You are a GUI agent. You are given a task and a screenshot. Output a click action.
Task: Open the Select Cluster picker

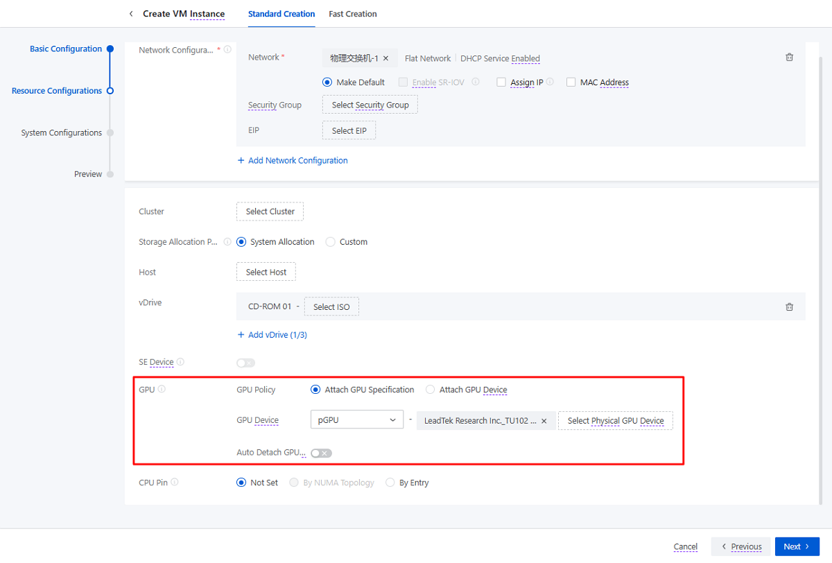pyautogui.click(x=270, y=211)
